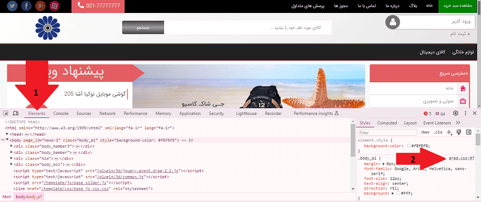The image size is (481, 202).
Task: Toggle .cls class editor
Action: (438, 132)
